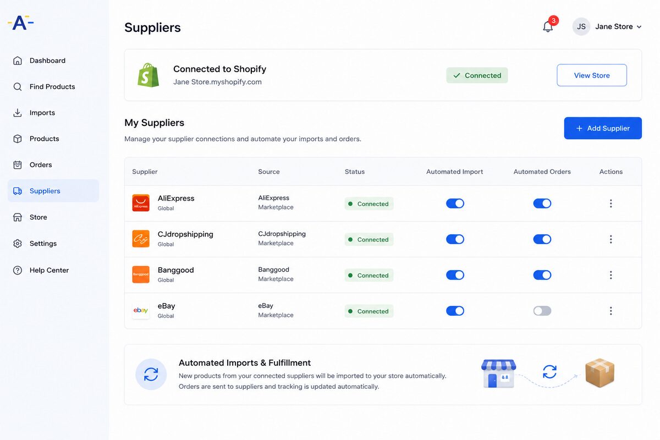This screenshot has height=440, width=660.
Task: Click the Connected status badge for AliExpress
Action: click(369, 204)
